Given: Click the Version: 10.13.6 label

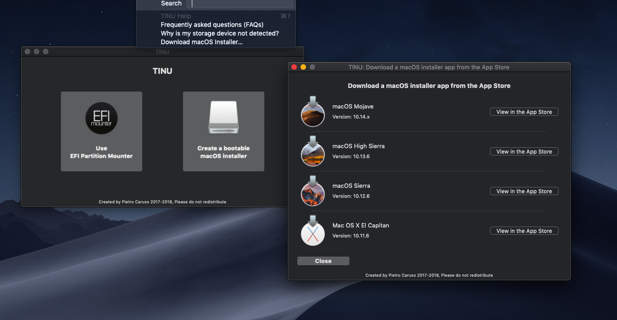Looking at the screenshot, I should [x=351, y=157].
